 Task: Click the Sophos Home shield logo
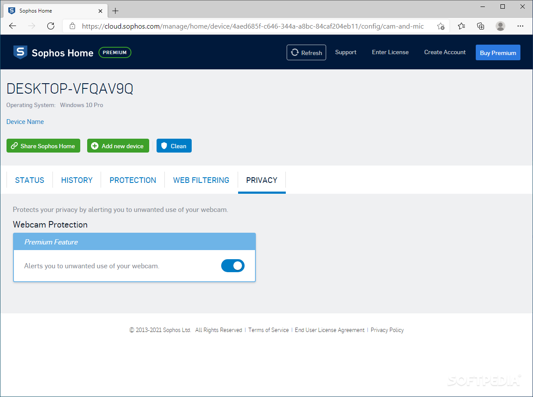coord(20,52)
